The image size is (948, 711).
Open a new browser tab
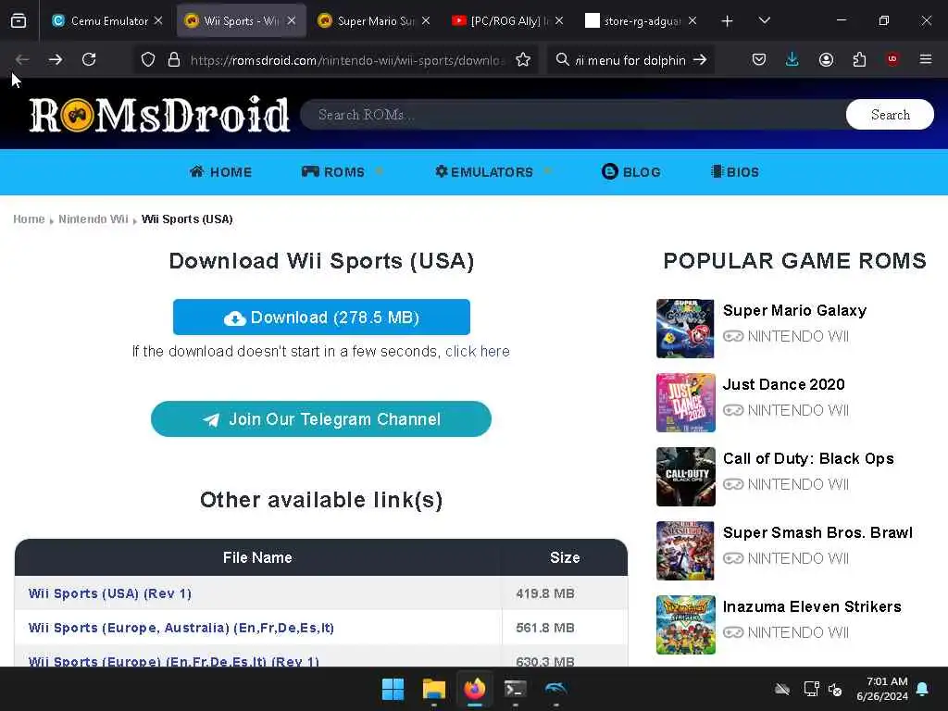click(728, 21)
